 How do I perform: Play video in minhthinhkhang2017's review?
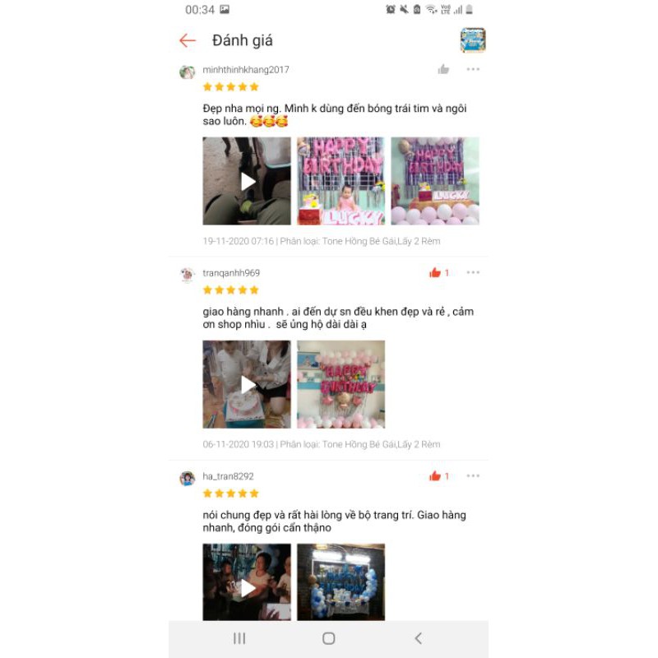point(247,181)
